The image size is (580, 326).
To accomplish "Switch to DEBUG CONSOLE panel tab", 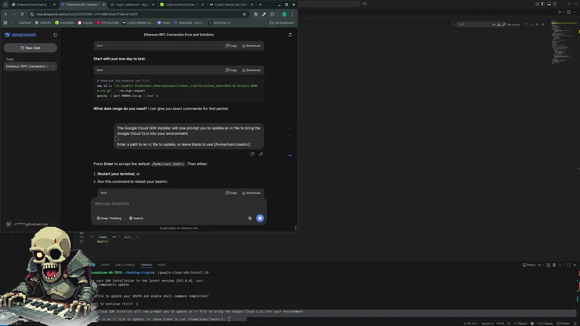I will click(125, 265).
